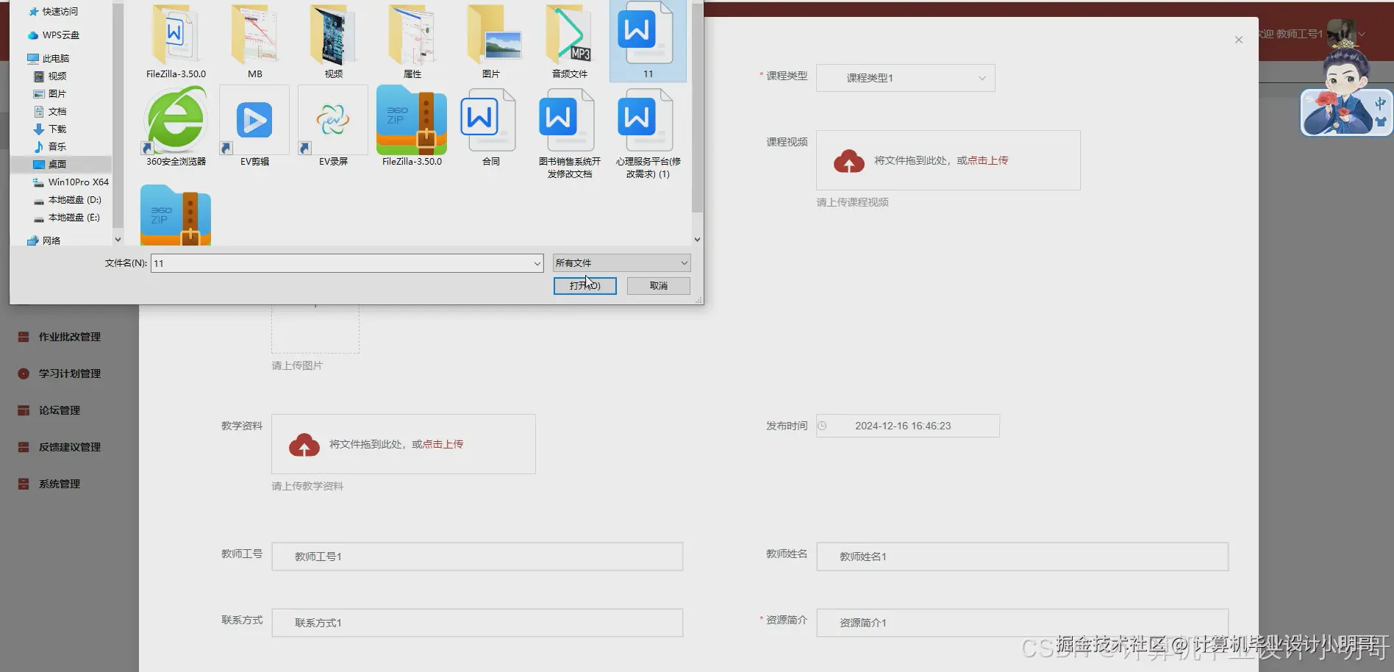This screenshot has width=1394, height=672.
Task: Select the 360 ZIP archive icon
Action: click(x=174, y=215)
